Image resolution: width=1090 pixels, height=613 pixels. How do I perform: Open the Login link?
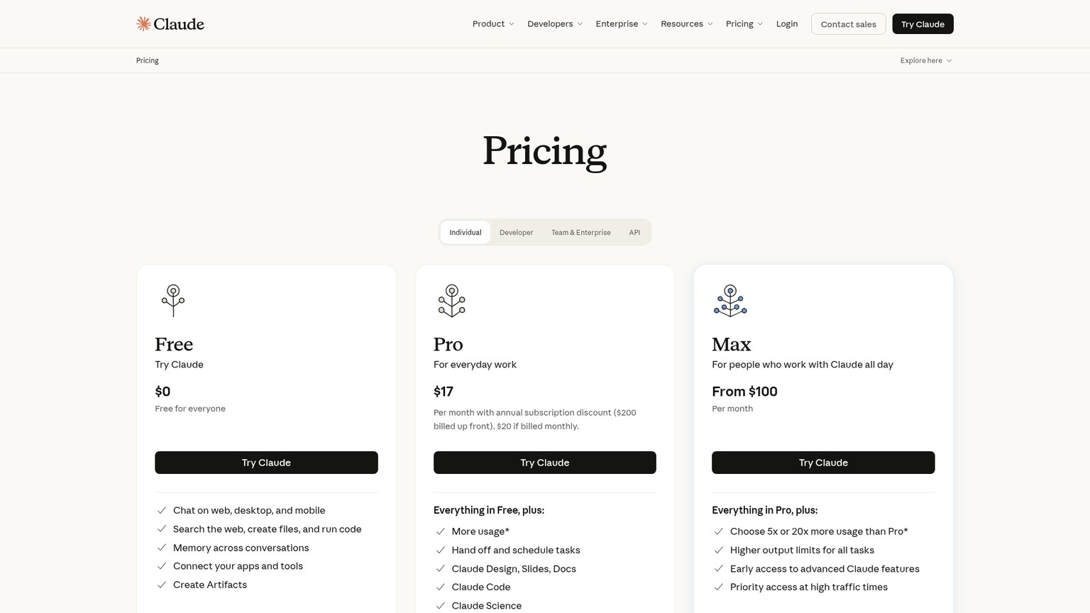787,24
